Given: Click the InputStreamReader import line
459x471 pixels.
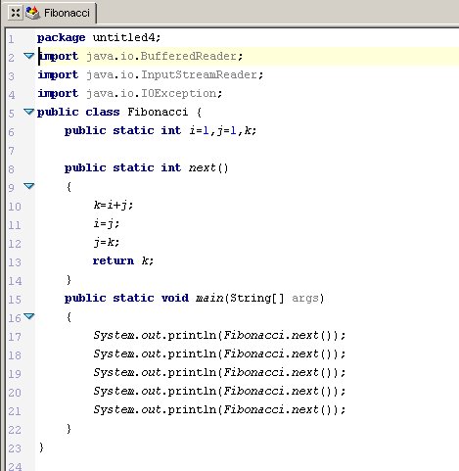Looking at the screenshot, I should pyautogui.click(x=151, y=74).
